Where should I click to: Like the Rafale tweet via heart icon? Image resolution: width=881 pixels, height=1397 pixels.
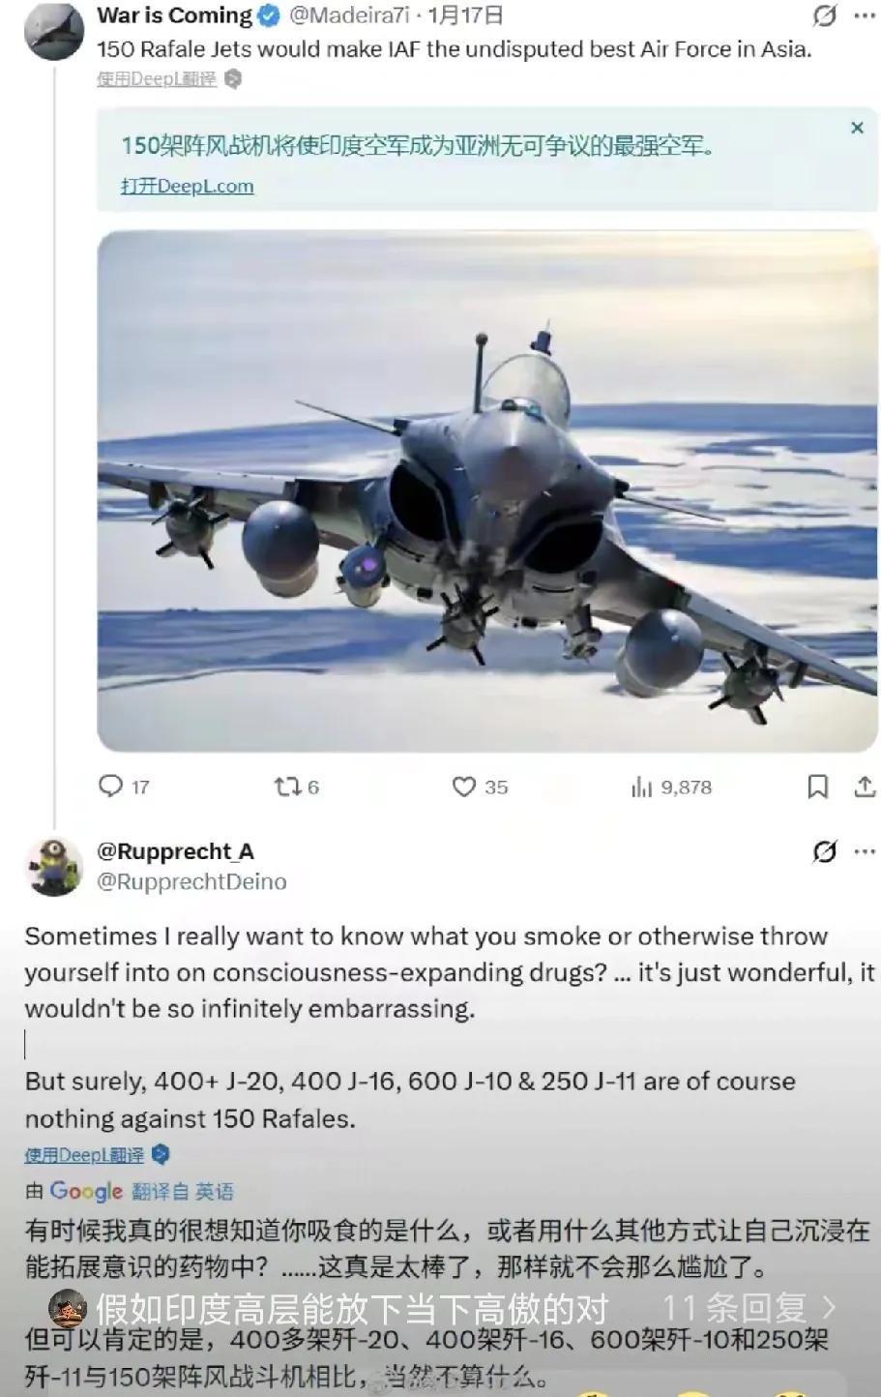pyautogui.click(x=464, y=787)
